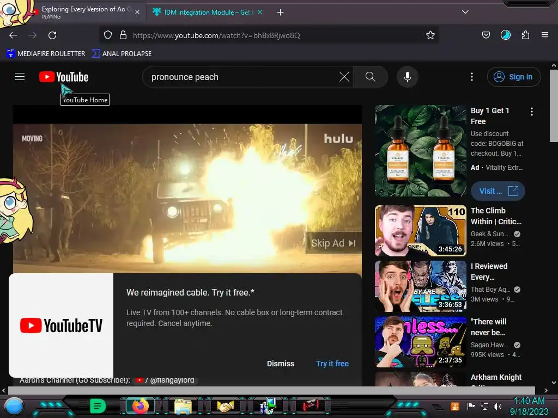Open File Explorer from taskbar
Viewport: 558px width, 418px height.
click(183, 406)
